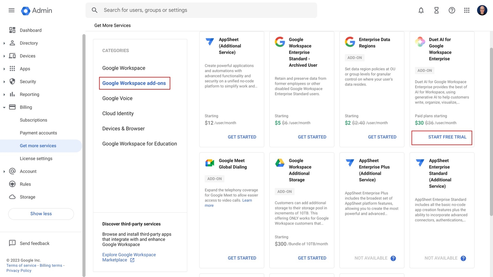493x277 pixels.
Task: Open the pending tasks hourglass icon
Action: [x=436, y=10]
